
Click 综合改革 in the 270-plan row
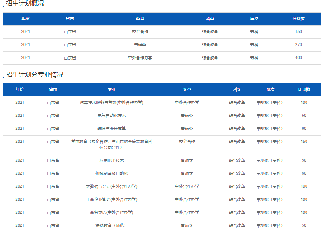[x=210, y=45]
